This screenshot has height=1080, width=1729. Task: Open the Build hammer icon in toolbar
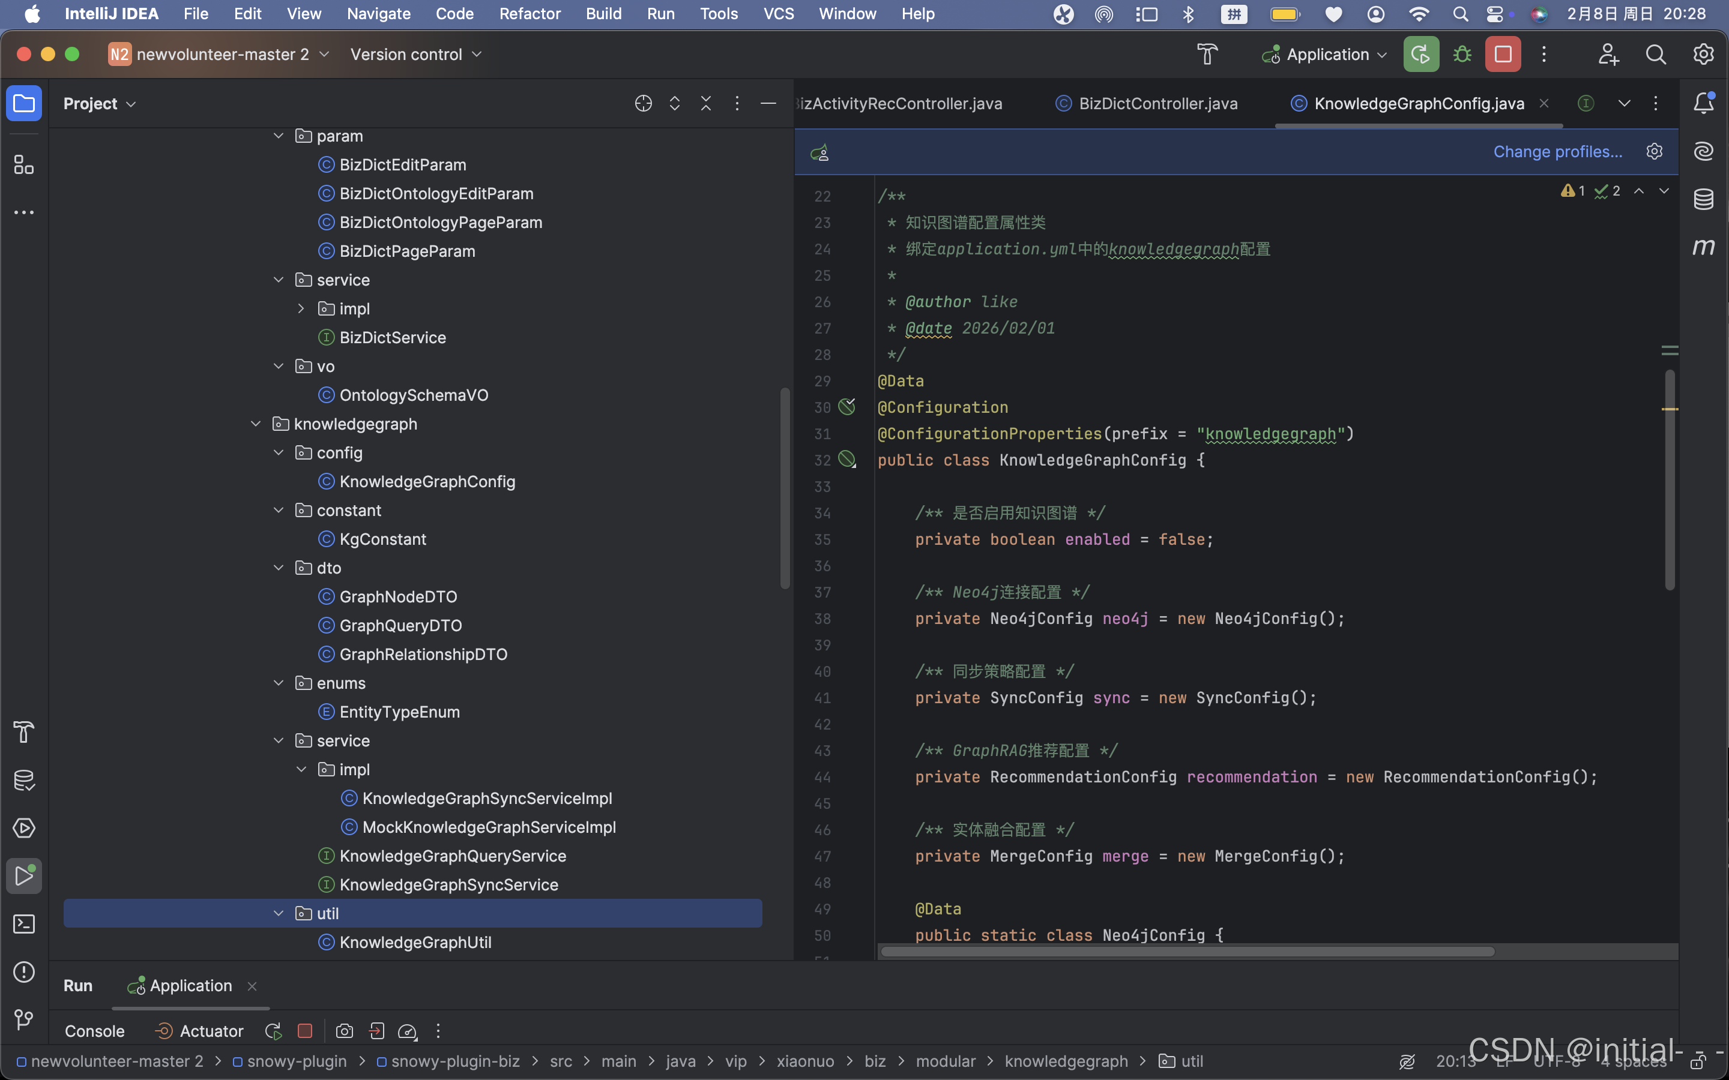coord(1207,55)
